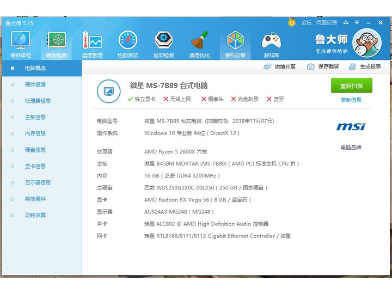Open the title bar dropdown menu arrow
The height and width of the screenshot is (294, 392).
tap(357, 22)
